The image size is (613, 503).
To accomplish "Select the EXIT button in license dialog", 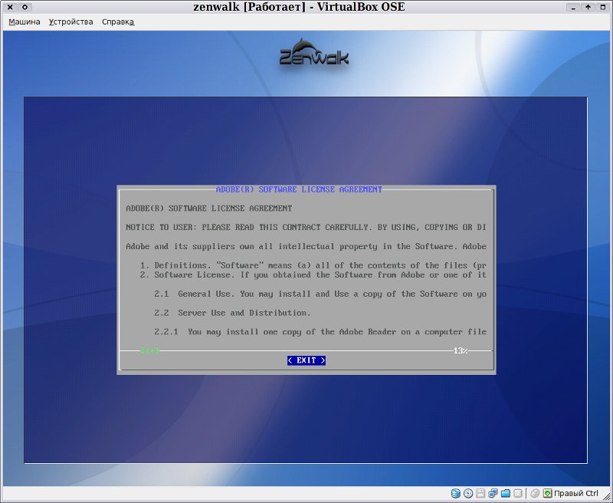I will [x=306, y=360].
